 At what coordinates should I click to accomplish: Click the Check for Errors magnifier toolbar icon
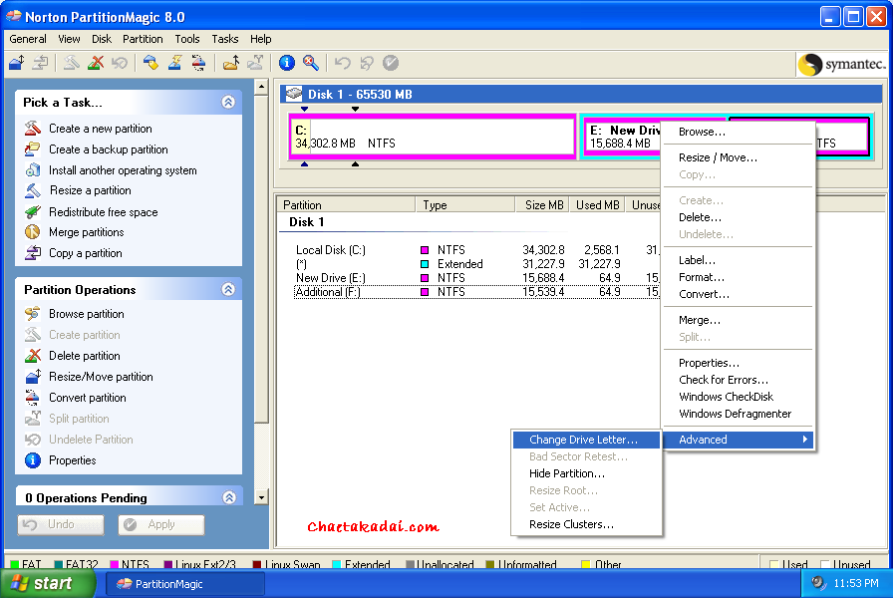[x=311, y=63]
